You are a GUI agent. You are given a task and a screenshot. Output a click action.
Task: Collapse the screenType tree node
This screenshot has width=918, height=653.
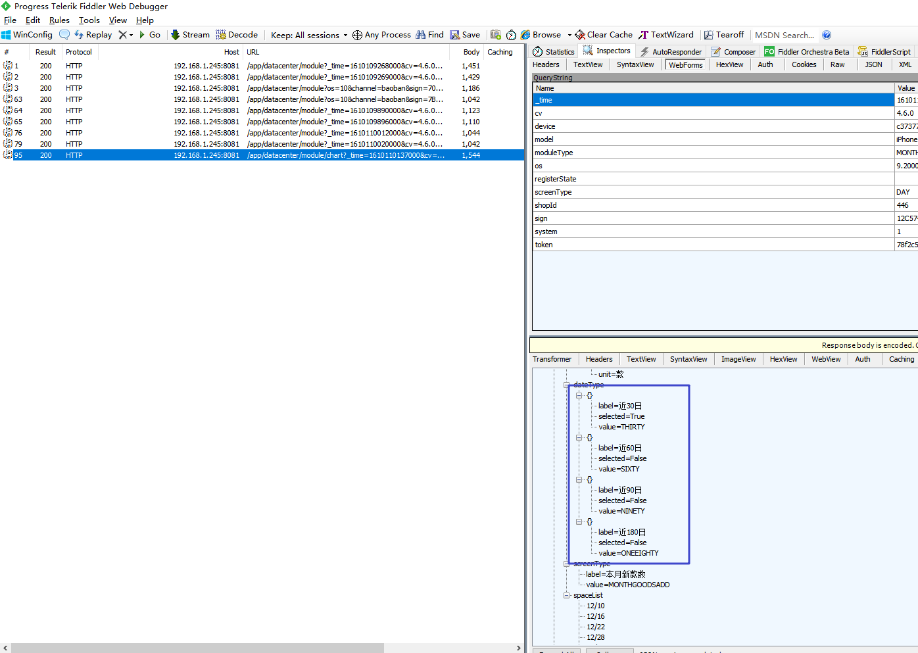click(567, 564)
